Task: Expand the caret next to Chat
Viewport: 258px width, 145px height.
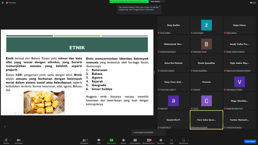Action: point(103,140)
